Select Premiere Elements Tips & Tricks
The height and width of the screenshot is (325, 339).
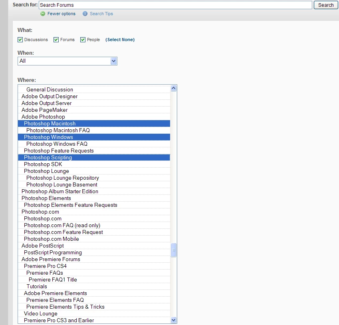click(x=94, y=307)
